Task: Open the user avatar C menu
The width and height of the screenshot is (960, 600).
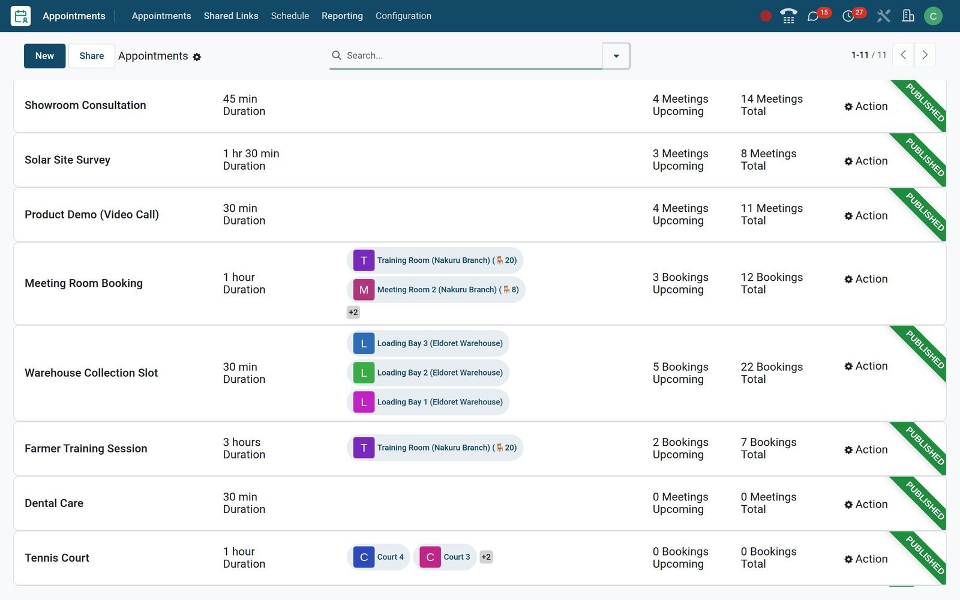Action: point(933,16)
